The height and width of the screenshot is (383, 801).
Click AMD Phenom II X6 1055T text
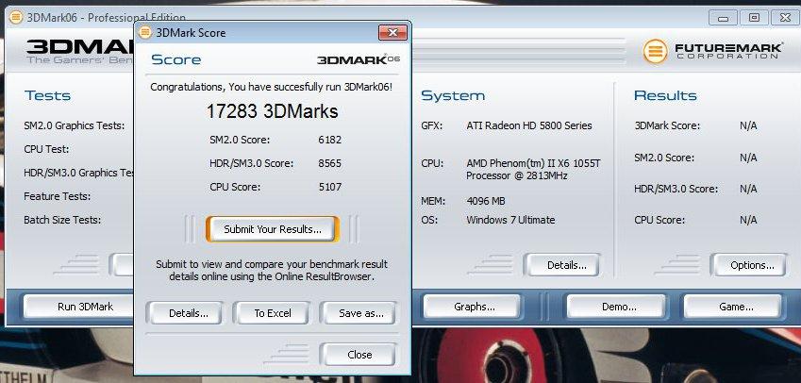pyautogui.click(x=533, y=170)
